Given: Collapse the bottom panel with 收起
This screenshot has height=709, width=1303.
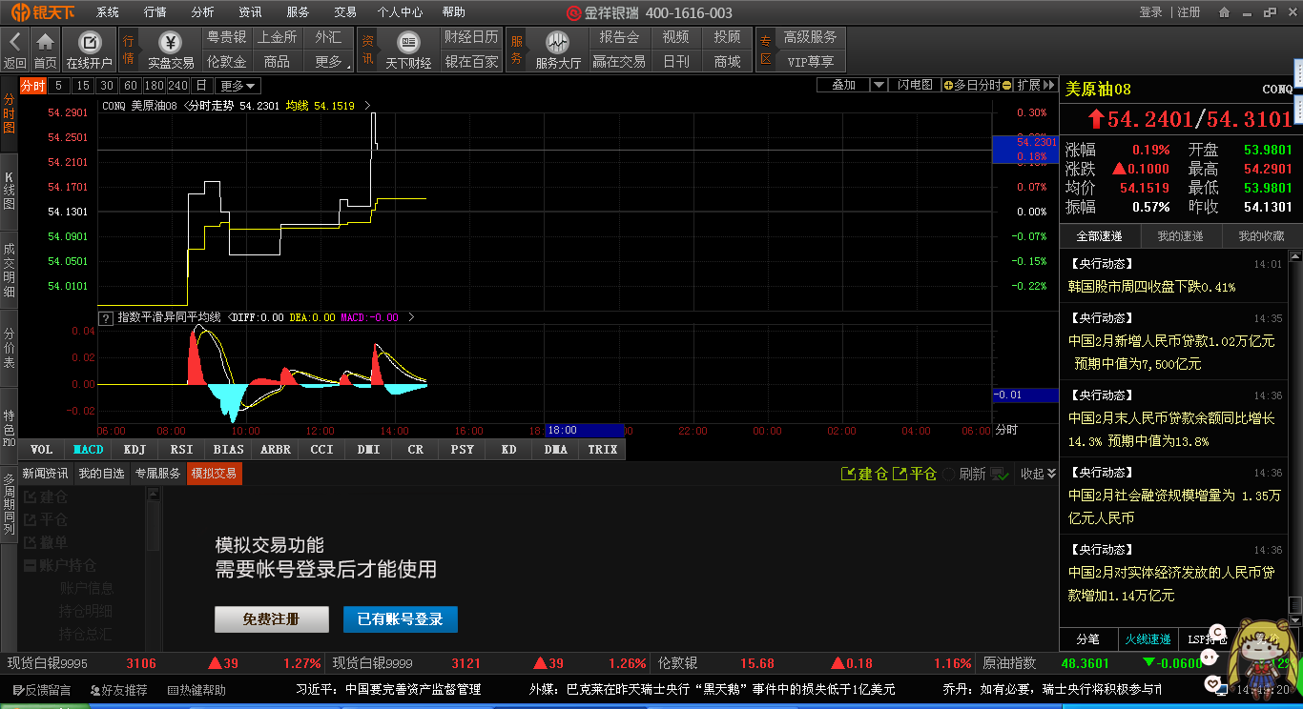Looking at the screenshot, I should (1039, 474).
